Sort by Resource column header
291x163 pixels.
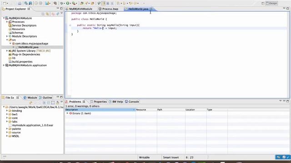(x=146, y=110)
